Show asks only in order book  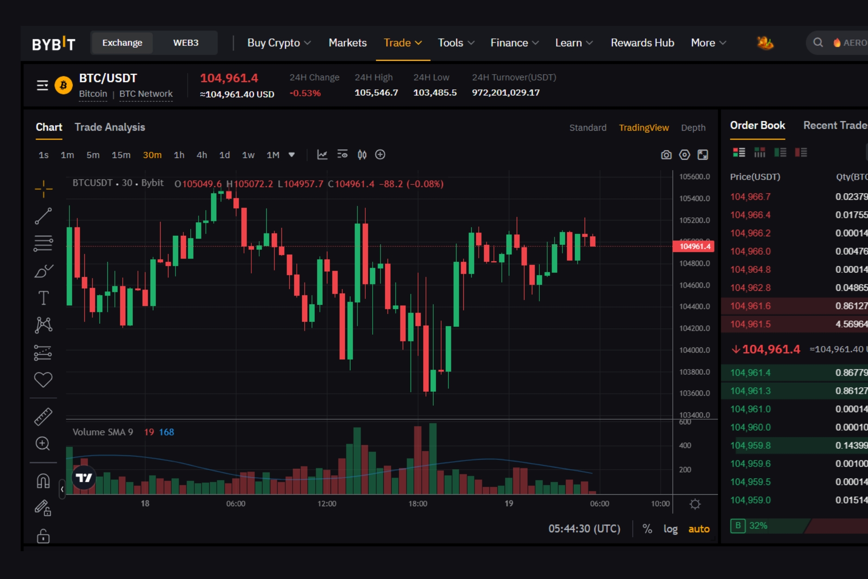point(801,152)
